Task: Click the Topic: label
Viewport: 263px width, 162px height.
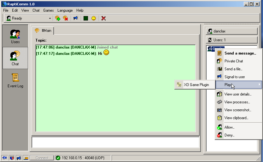Action: pos(41,40)
